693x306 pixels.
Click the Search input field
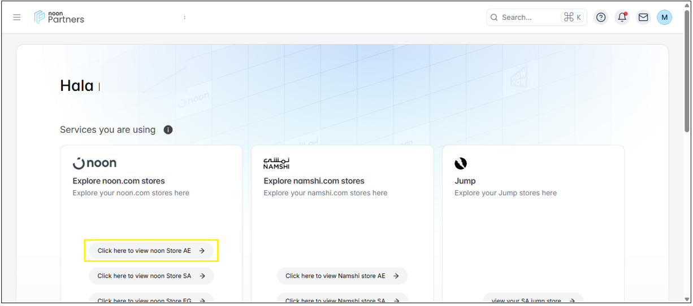click(529, 18)
